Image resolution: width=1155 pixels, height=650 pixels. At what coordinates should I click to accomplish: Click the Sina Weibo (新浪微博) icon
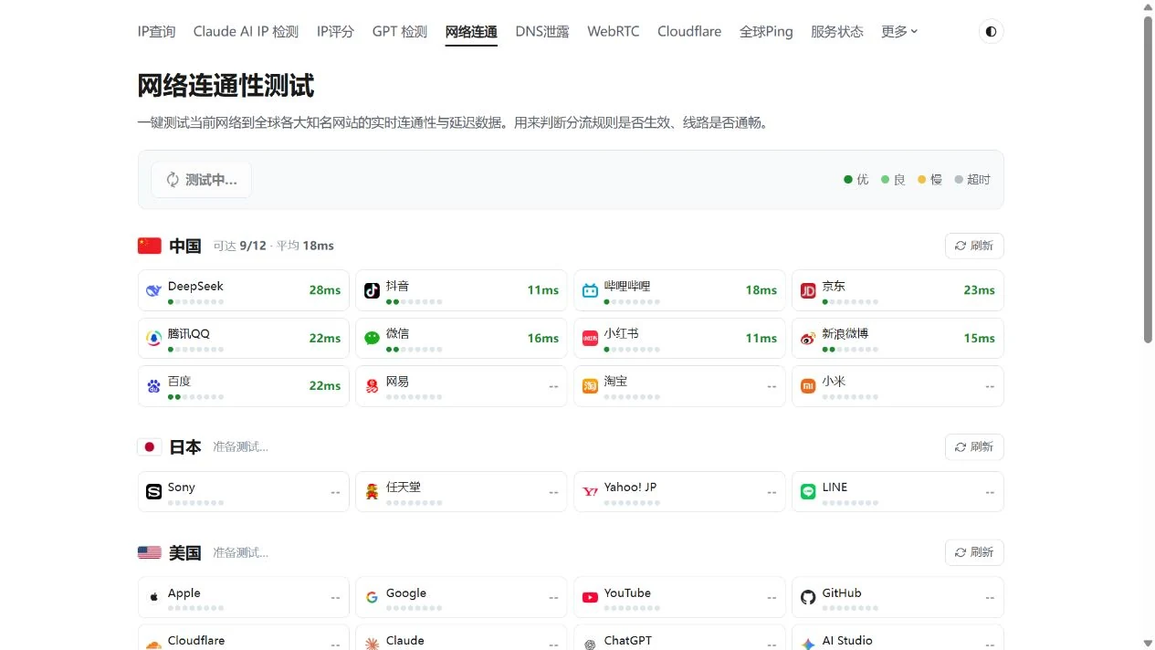tap(808, 338)
